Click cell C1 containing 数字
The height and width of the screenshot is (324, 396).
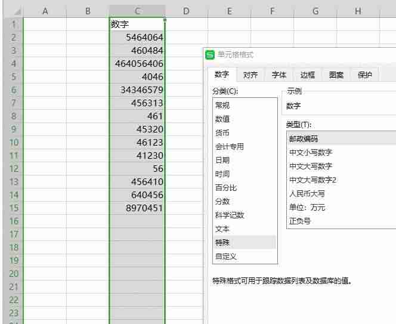(x=137, y=24)
